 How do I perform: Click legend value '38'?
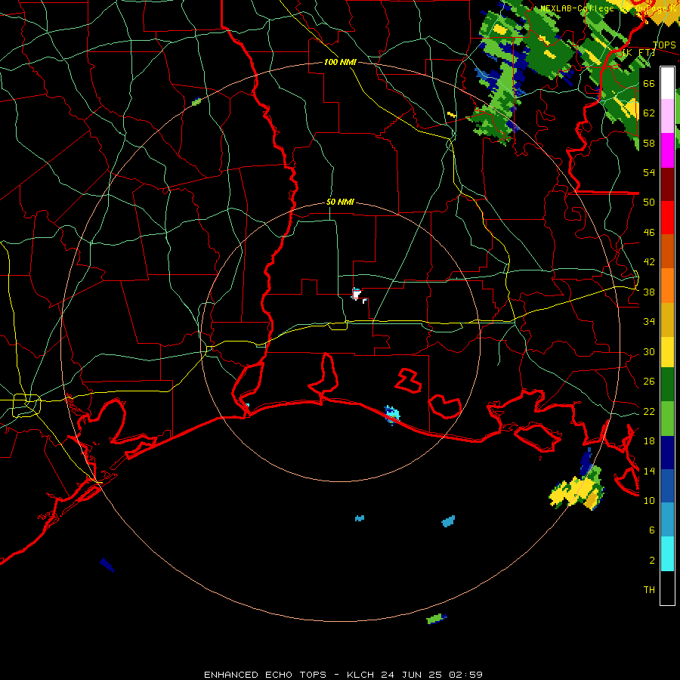click(649, 292)
